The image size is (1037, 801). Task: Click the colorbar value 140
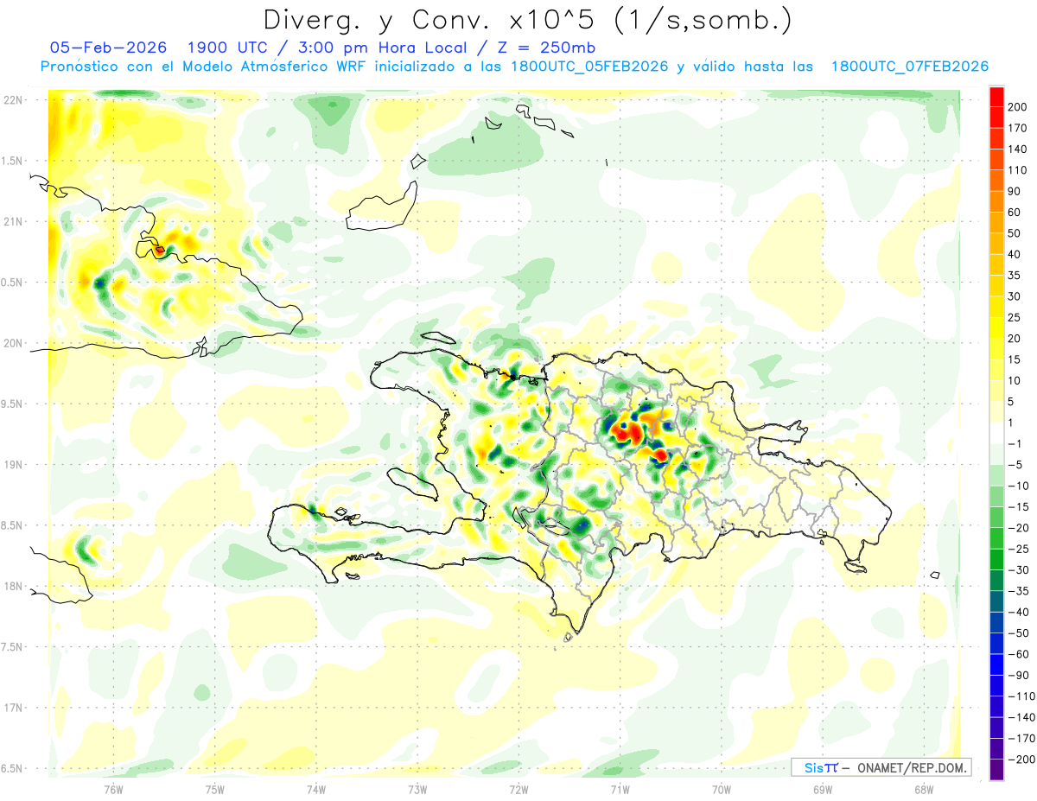tap(1018, 149)
